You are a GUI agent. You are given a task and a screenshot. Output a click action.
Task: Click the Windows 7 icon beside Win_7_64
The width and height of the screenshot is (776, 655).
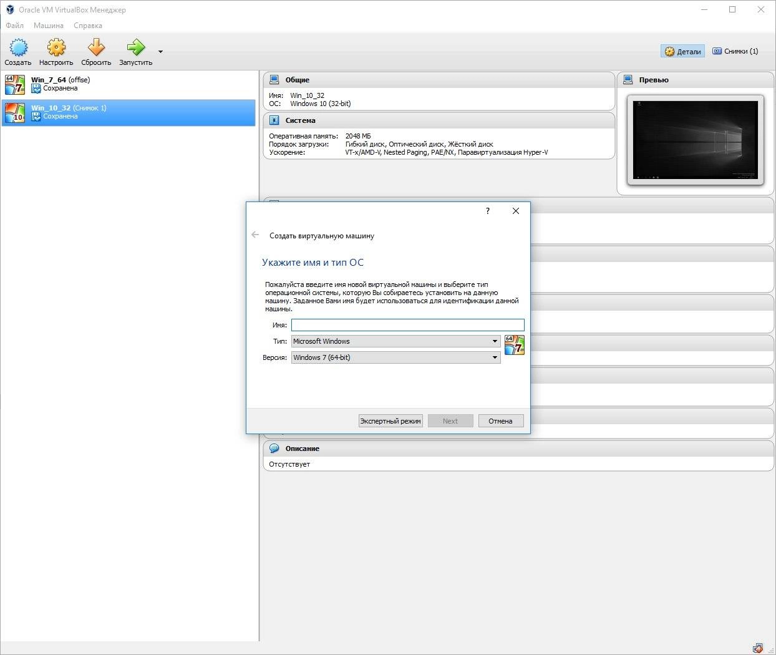coord(15,84)
